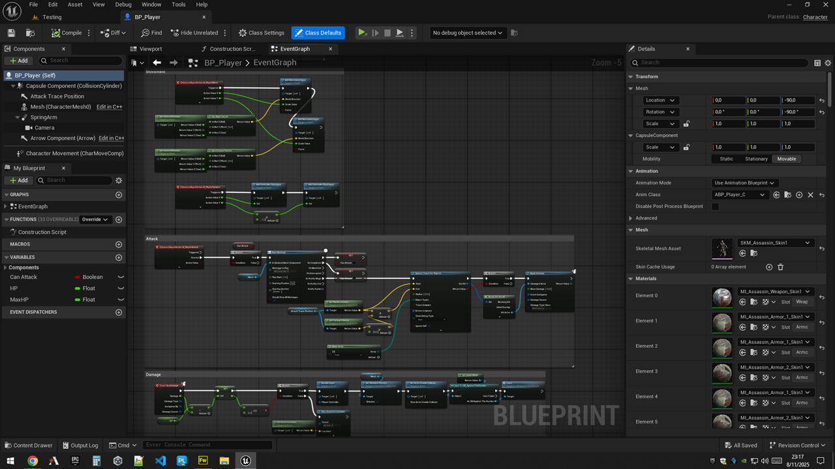Click the Save blueprint icon
The image size is (835, 469).
pos(11,33)
